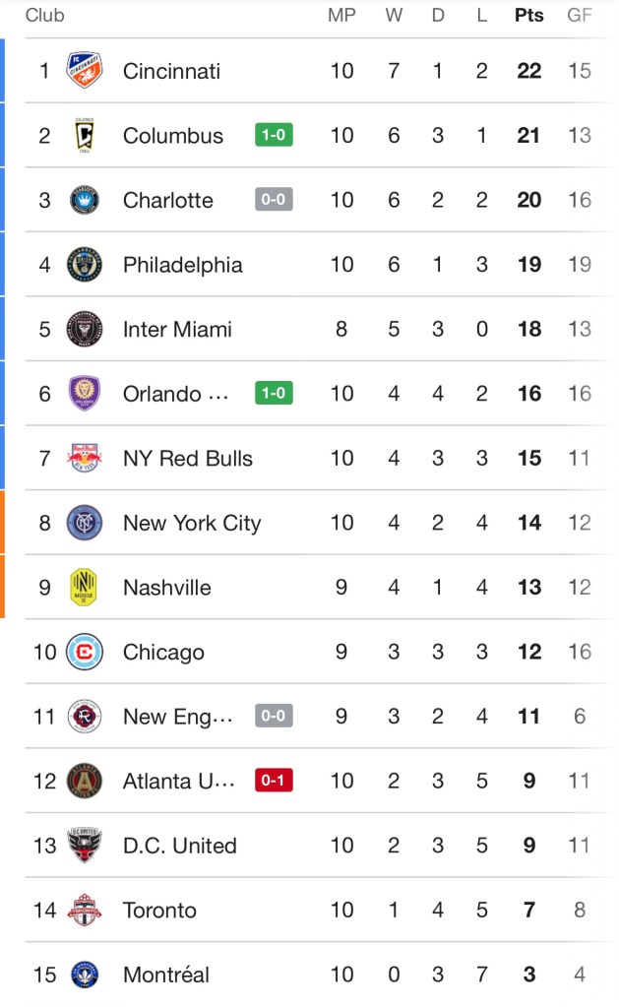Open the D.C. United crest icon
The width and height of the screenshot is (619, 1007).
coord(84,846)
